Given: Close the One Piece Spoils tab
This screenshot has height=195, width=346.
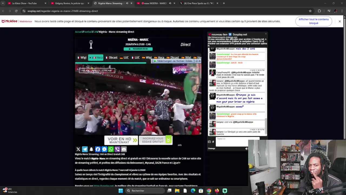Looking at the screenshot, I should pyautogui.click(x=217, y=3).
